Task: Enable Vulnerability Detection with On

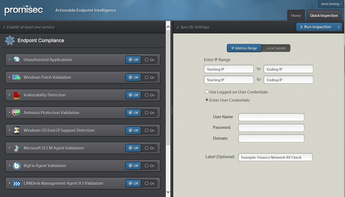Action: 149,95
